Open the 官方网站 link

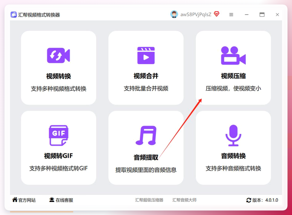pos(27,200)
